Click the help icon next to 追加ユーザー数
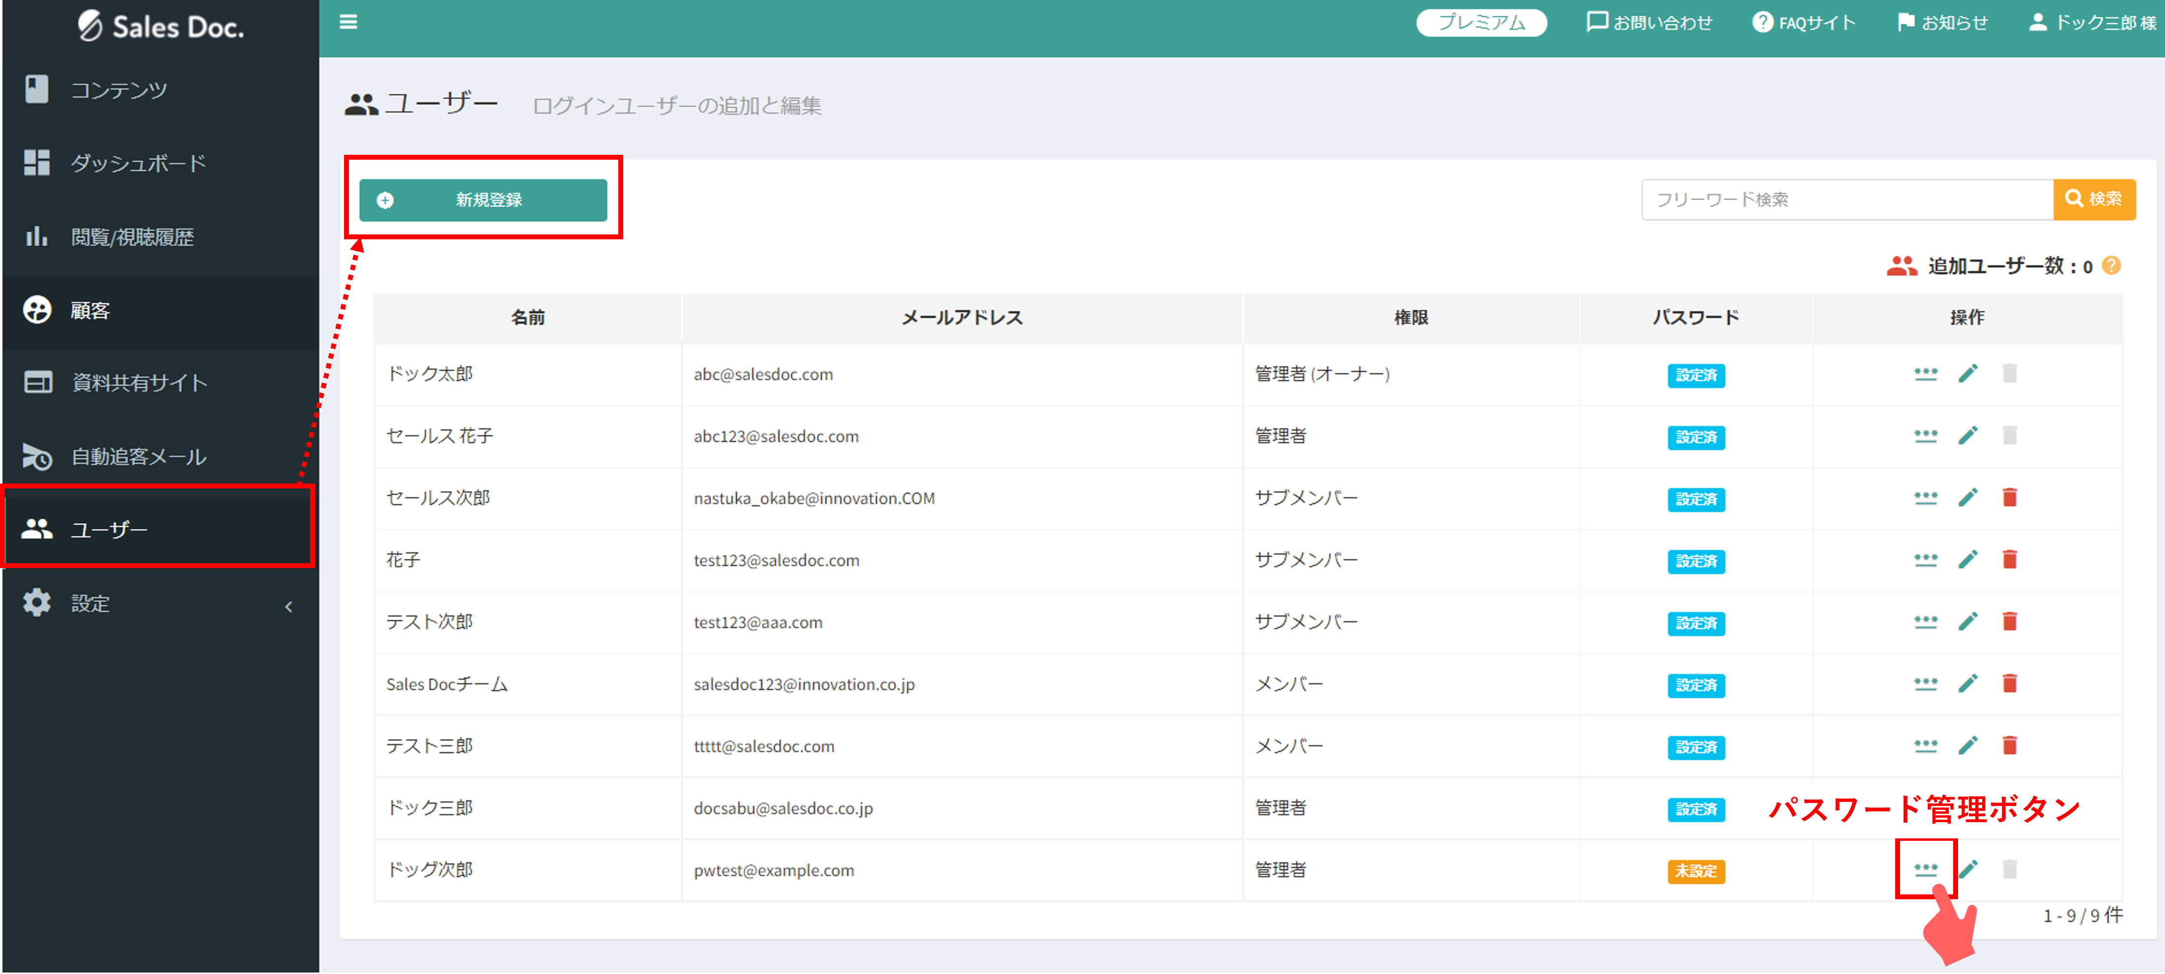 click(2111, 265)
